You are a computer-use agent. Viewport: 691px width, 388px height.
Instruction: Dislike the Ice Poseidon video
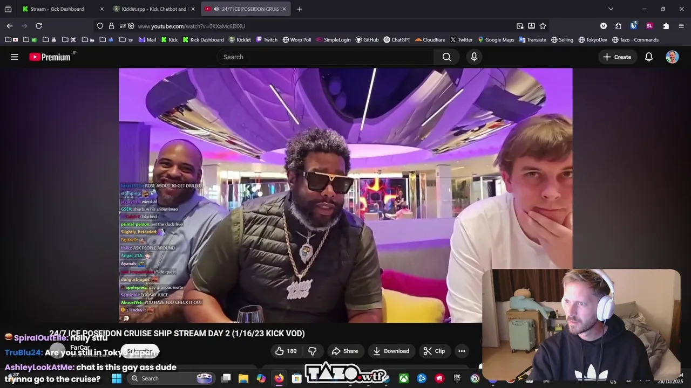pos(313,351)
